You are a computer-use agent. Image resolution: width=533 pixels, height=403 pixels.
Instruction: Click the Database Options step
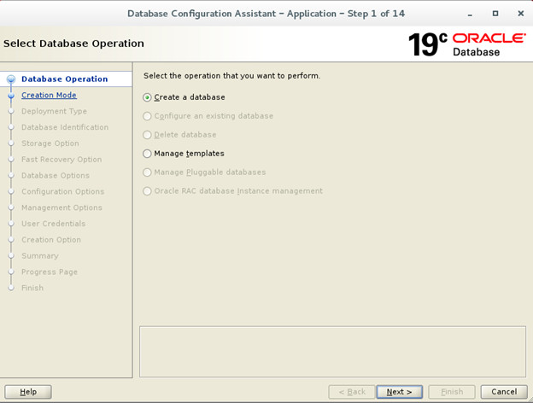56,175
